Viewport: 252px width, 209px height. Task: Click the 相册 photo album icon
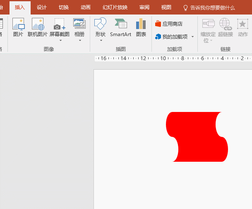click(x=79, y=24)
